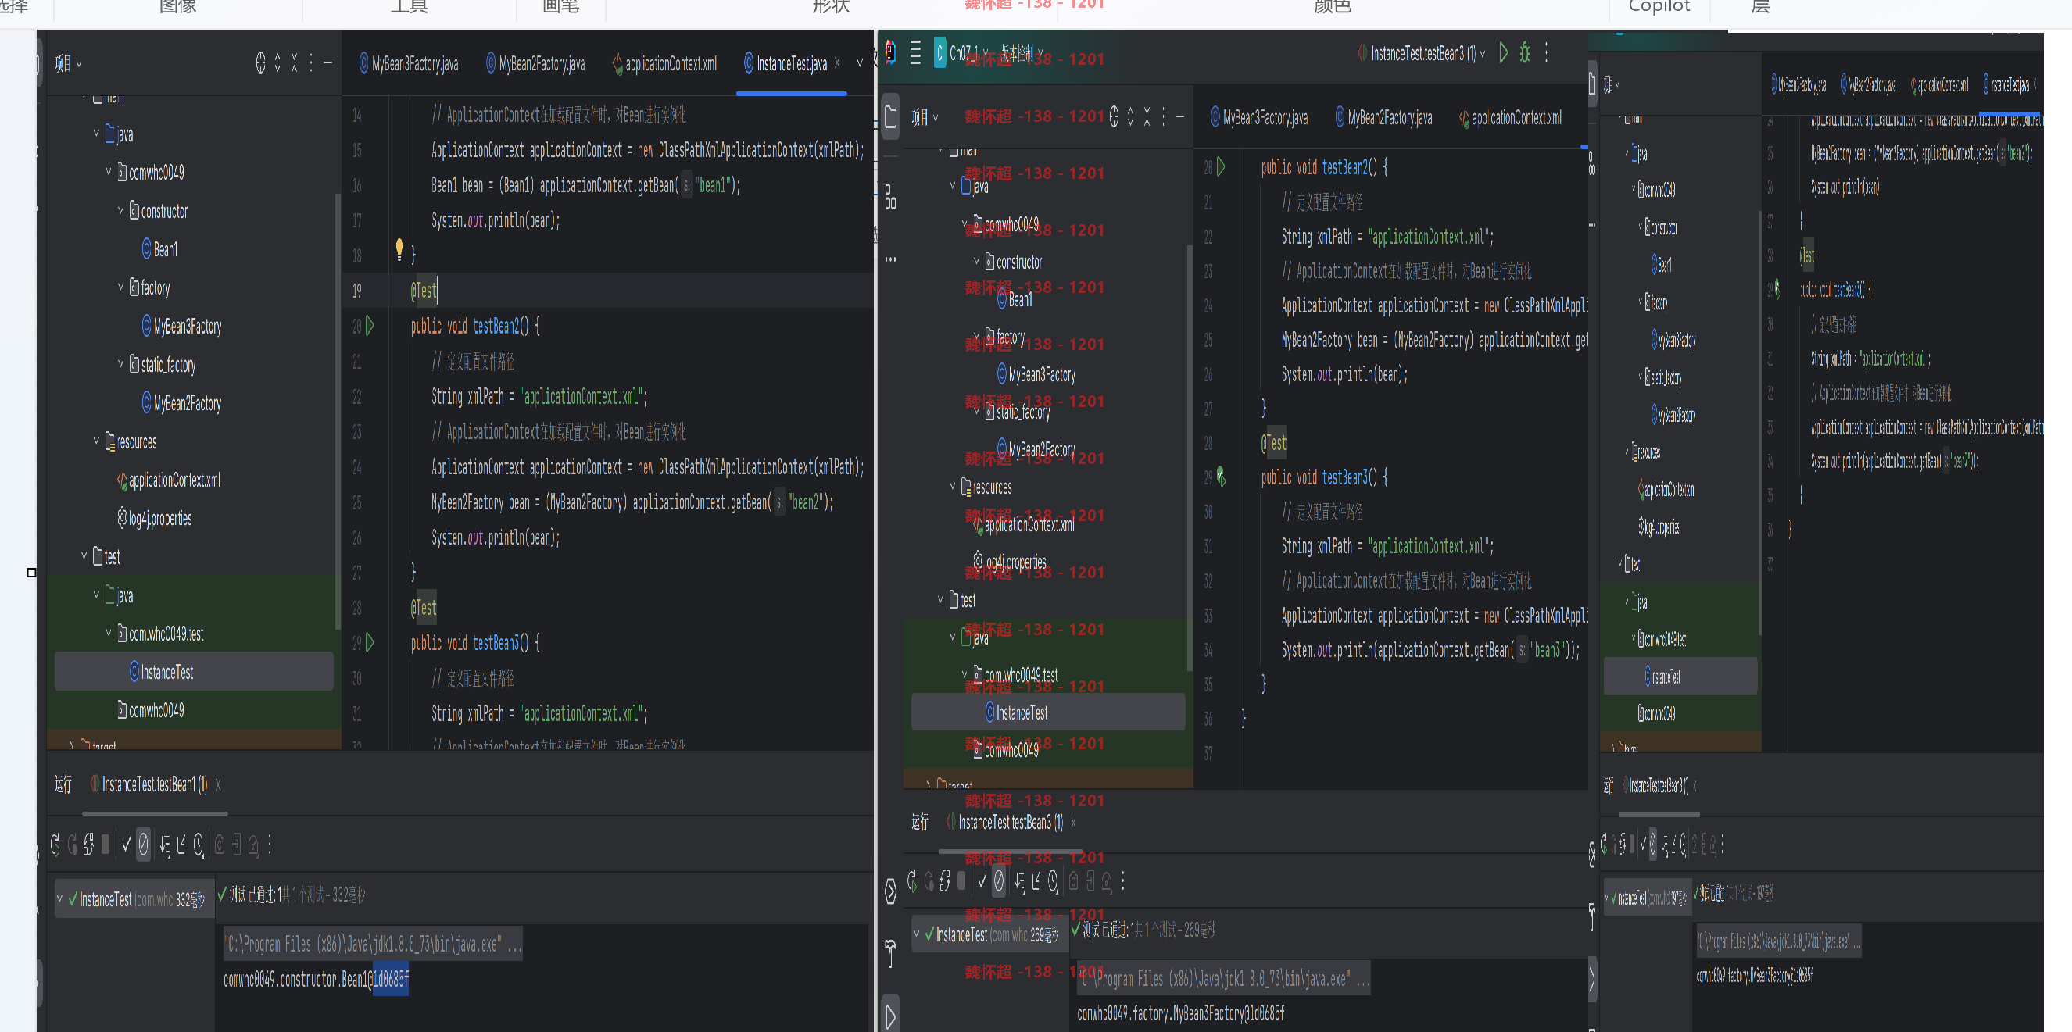Image resolution: width=2072 pixels, height=1032 pixels.
Task: Click the collapsed java.exe command line in the left console
Action: click(x=372, y=944)
